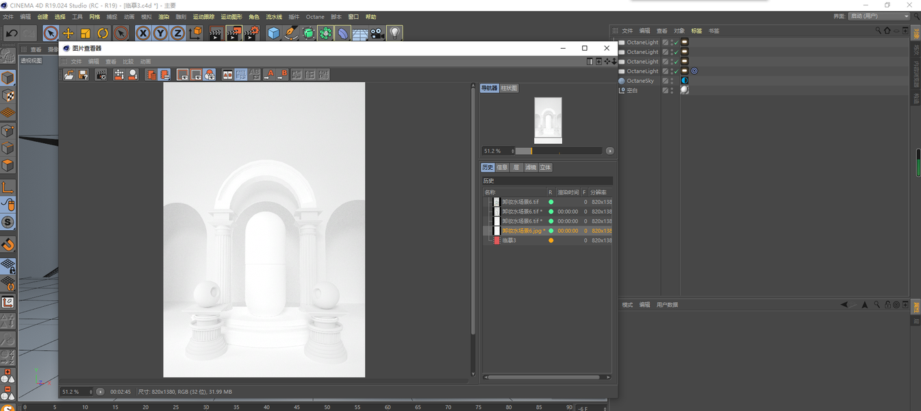The width and height of the screenshot is (921, 411).
Task: Click Render View clapperboard icon
Action: point(216,33)
